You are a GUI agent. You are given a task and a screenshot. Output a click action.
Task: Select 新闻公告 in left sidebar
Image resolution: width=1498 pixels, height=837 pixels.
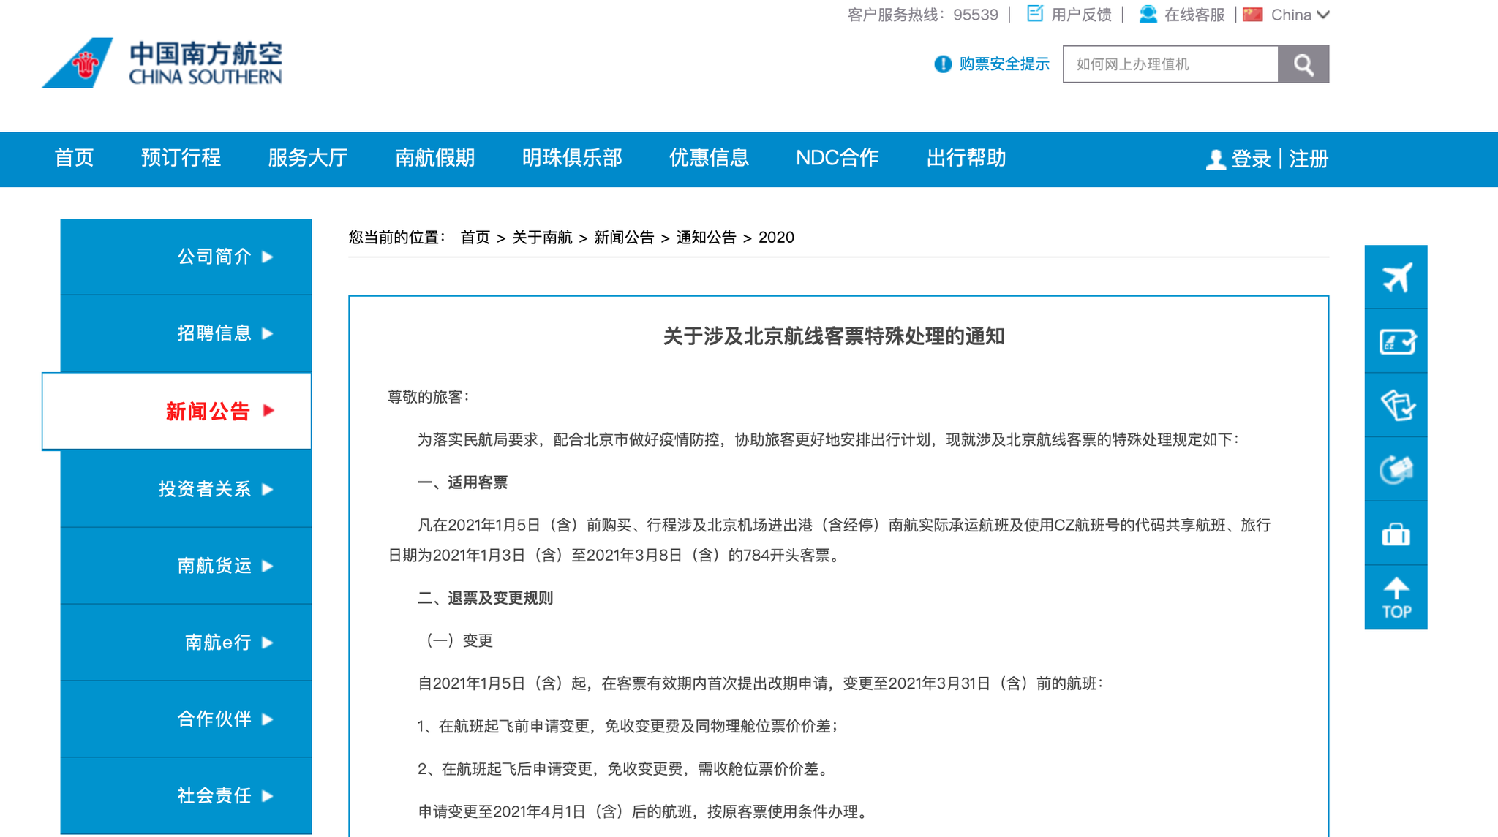click(x=176, y=411)
